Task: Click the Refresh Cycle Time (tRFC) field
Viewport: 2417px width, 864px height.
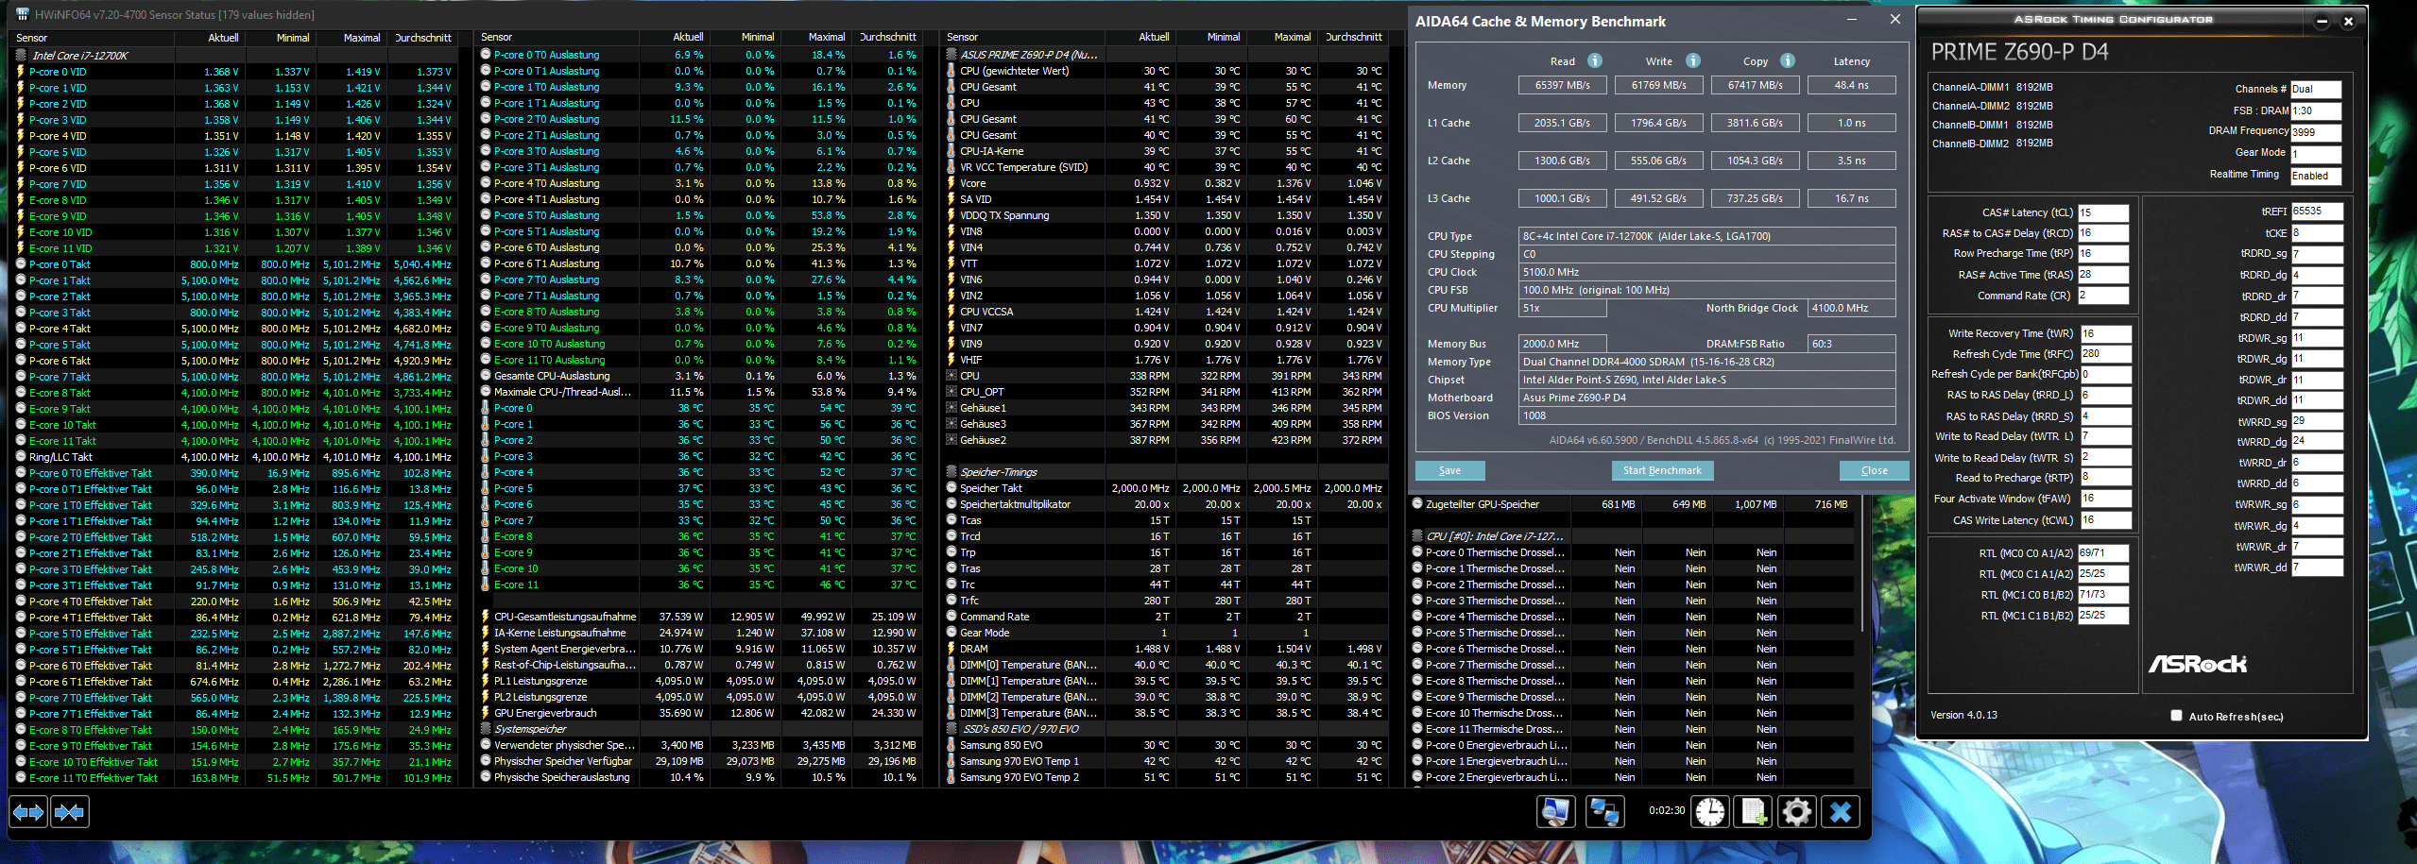Action: (x=2105, y=354)
